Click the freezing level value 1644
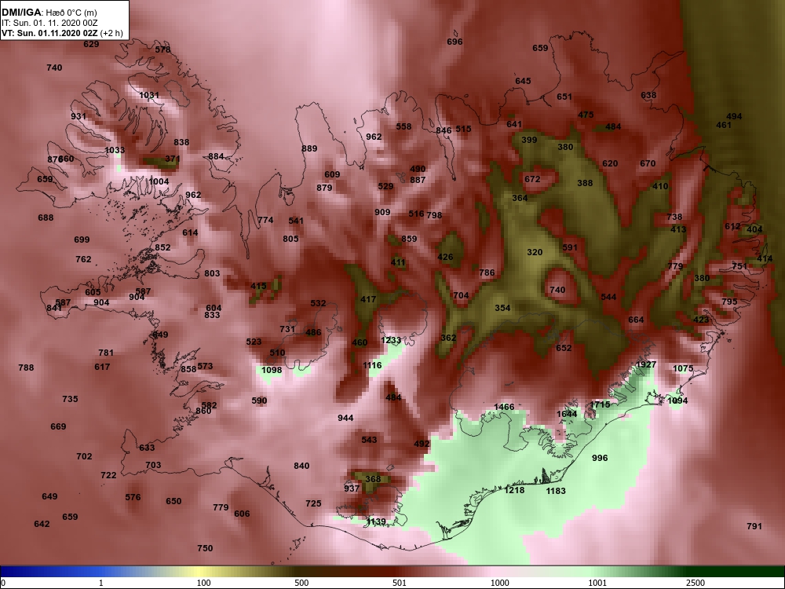The image size is (785, 589). click(x=567, y=414)
